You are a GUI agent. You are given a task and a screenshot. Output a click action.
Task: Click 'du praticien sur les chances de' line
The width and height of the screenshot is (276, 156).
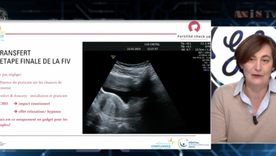pyautogui.click(x=36, y=82)
